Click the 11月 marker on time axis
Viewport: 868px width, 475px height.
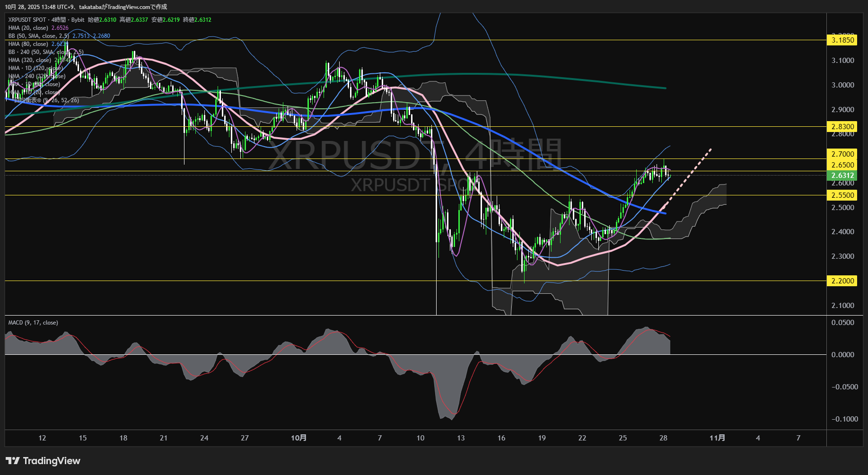tap(717, 438)
